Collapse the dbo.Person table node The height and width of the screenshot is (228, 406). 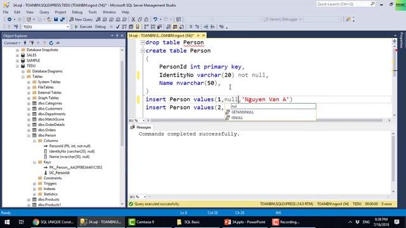(x=29, y=136)
